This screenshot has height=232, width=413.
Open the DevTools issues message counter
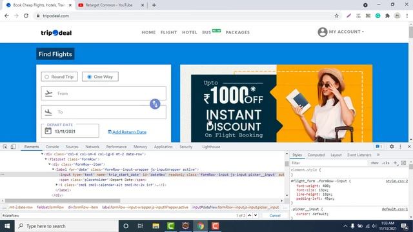tap(379, 146)
